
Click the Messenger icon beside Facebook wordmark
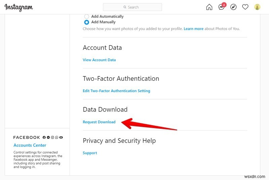48,137
